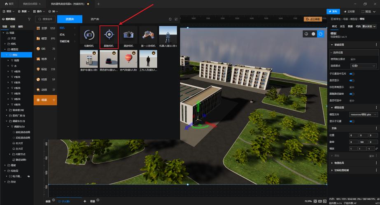Click the orange exit editing button
Image resolution: width=380 pixels, height=205 pixels.
point(313,19)
